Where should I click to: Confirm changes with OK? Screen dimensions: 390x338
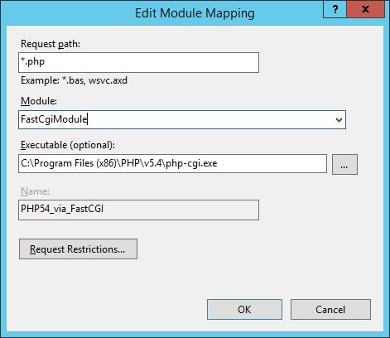(x=244, y=310)
